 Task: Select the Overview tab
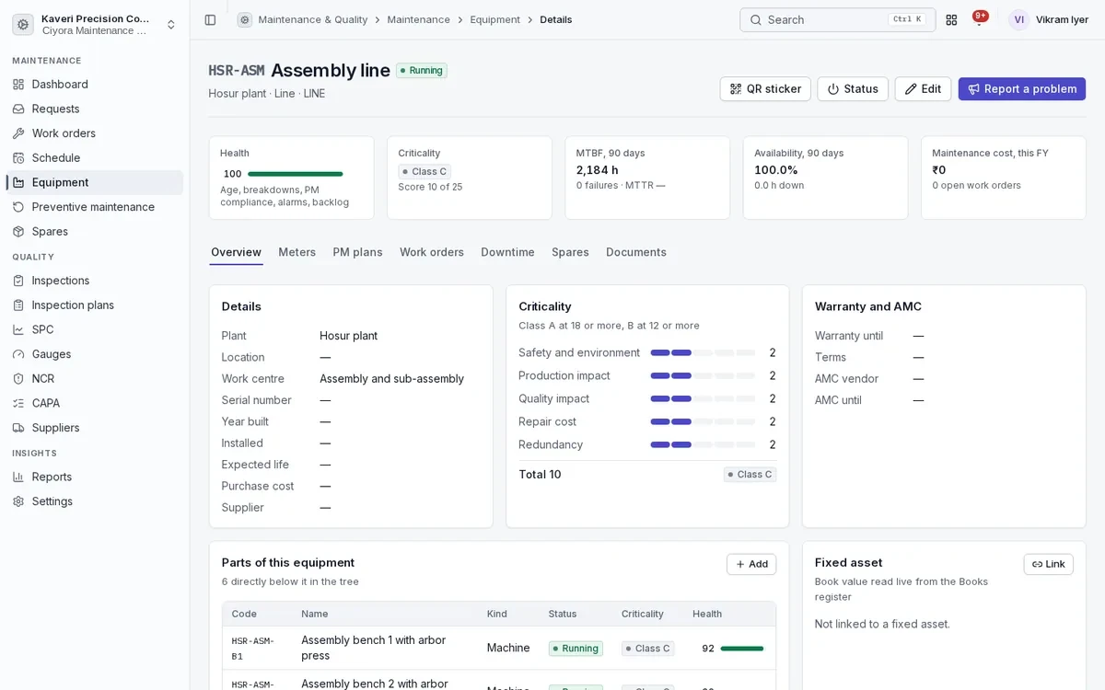[x=236, y=252]
